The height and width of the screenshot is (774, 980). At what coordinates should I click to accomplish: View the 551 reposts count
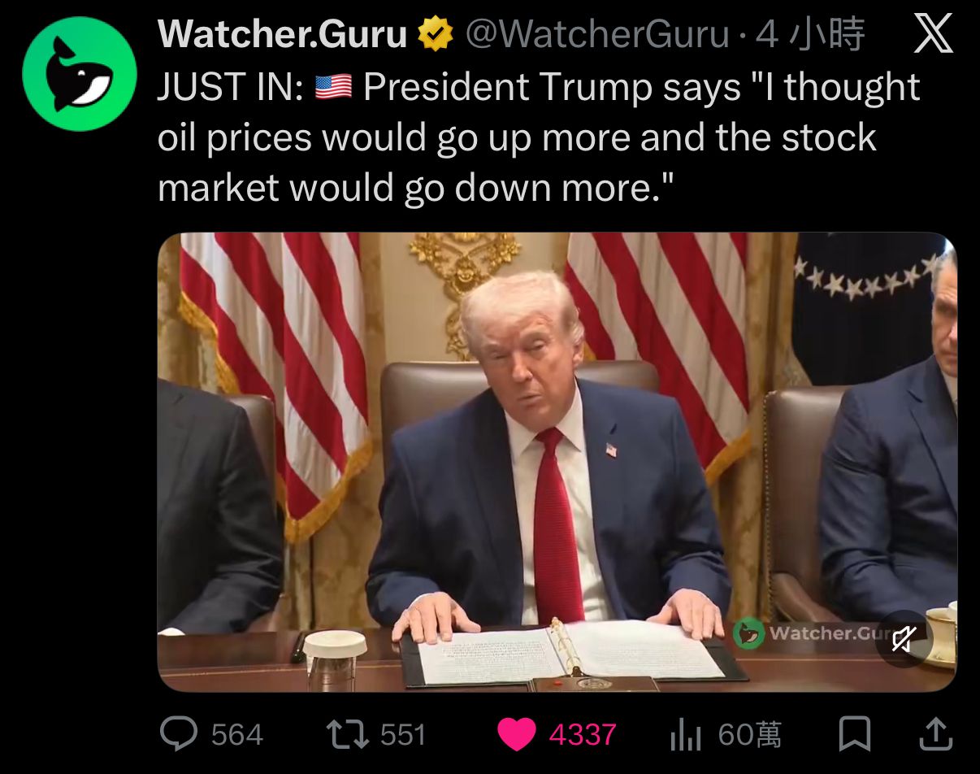(x=403, y=735)
